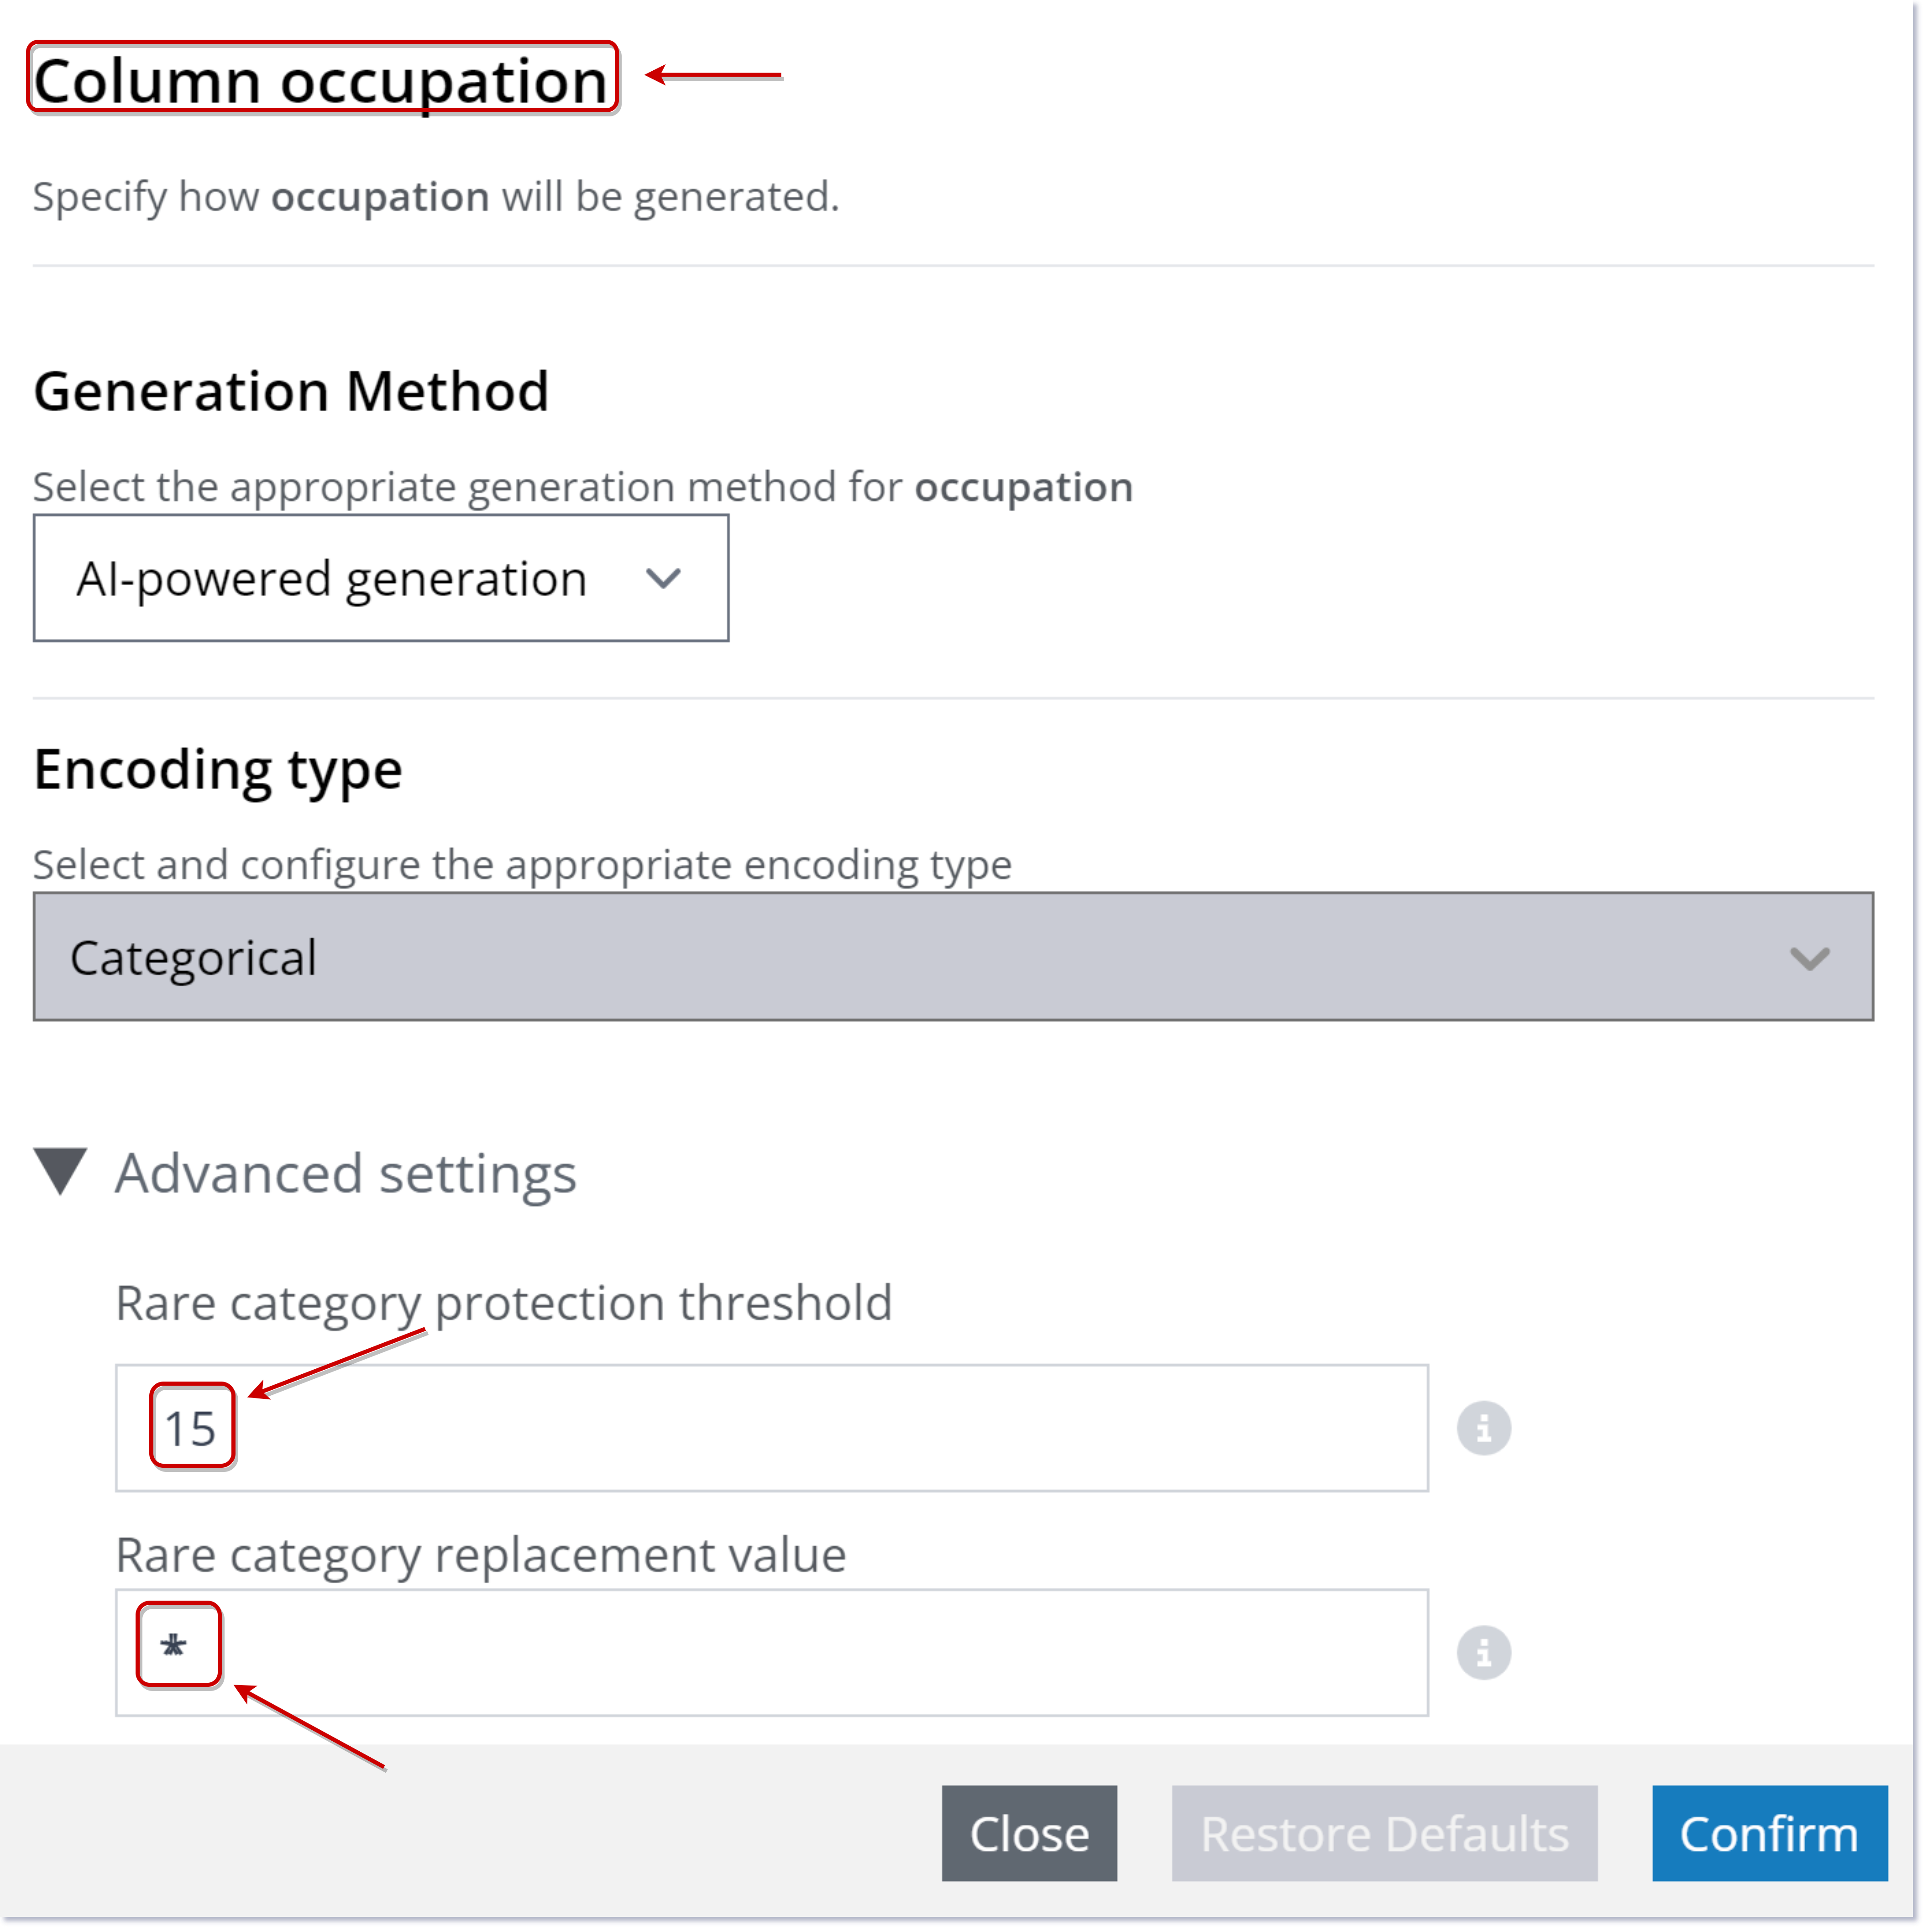Viewport: 1928px width, 1932px height.
Task: Click the Generation Method section heading
Action: [x=291, y=391]
